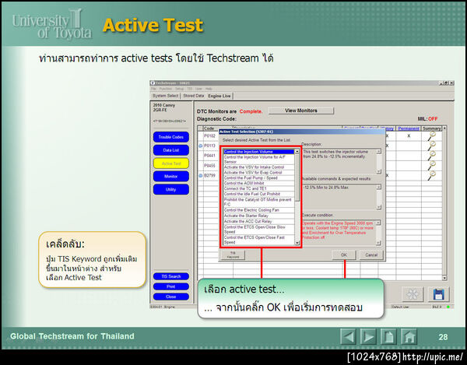The width and height of the screenshot is (467, 365).
Task: Go to next slide arrow icon
Action: [x=368, y=337]
